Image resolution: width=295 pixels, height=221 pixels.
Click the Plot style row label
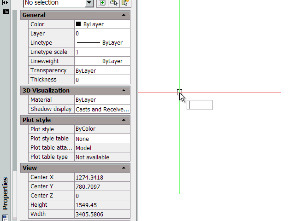click(x=42, y=129)
